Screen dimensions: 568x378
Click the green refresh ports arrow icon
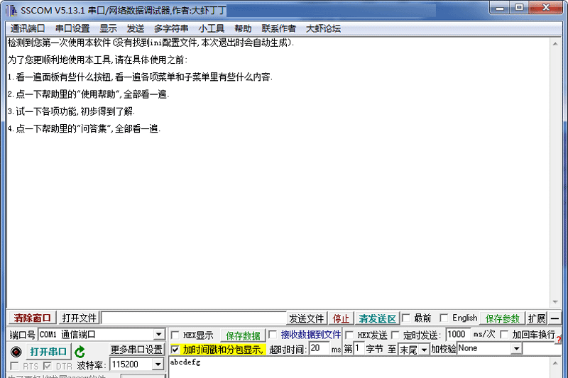click(x=80, y=352)
